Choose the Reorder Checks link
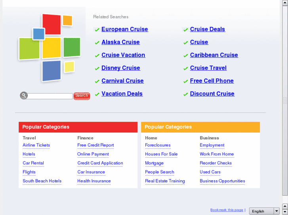 pos(216,163)
